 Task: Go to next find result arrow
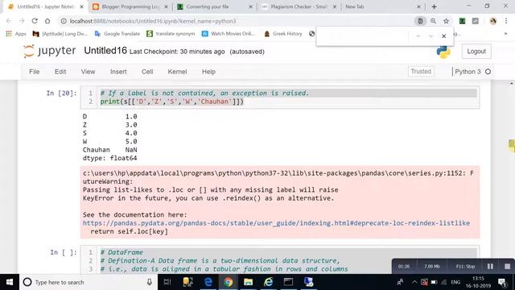point(431,36)
